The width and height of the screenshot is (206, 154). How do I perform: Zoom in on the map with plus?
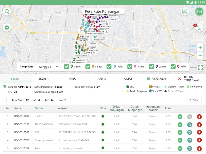click(200, 48)
